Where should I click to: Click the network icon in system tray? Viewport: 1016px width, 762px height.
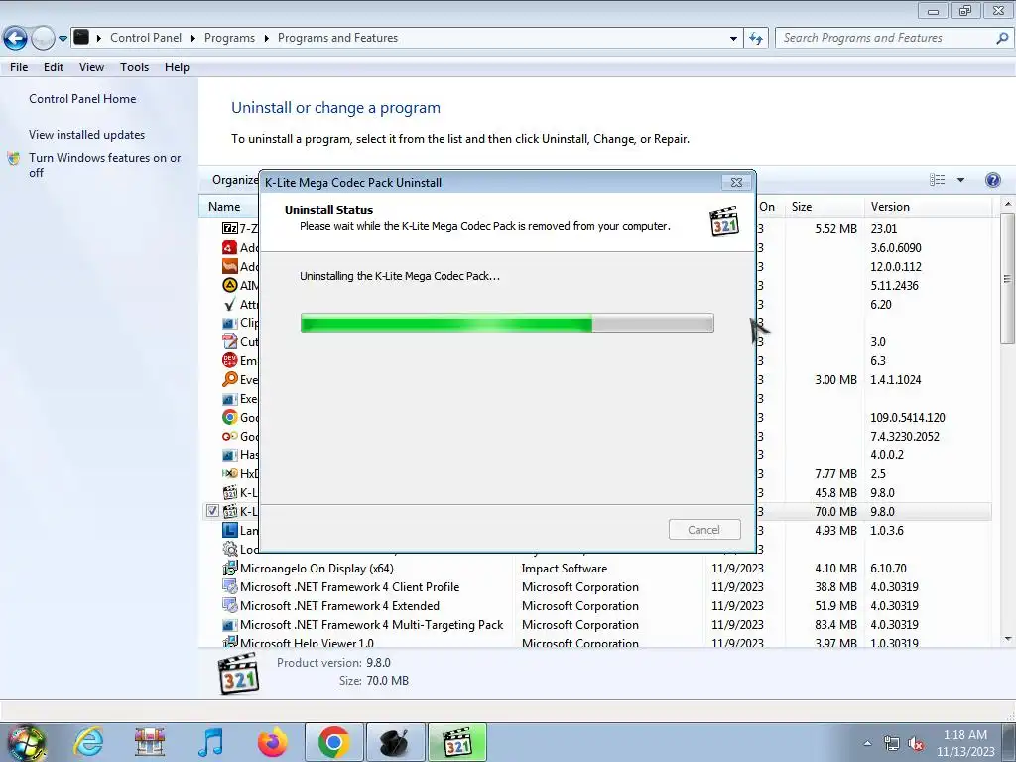point(892,744)
